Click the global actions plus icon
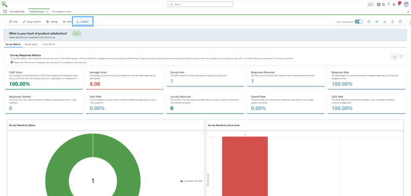Viewport: 411px width, 196px height. (x=379, y=5)
